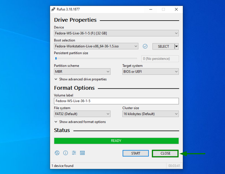Show the log window icon

(82, 153)
